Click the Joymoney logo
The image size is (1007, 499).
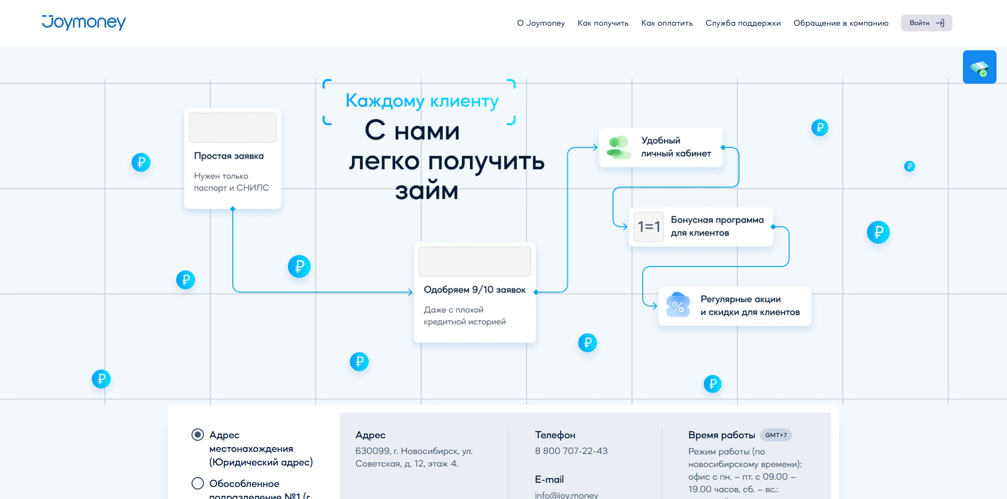tap(83, 23)
